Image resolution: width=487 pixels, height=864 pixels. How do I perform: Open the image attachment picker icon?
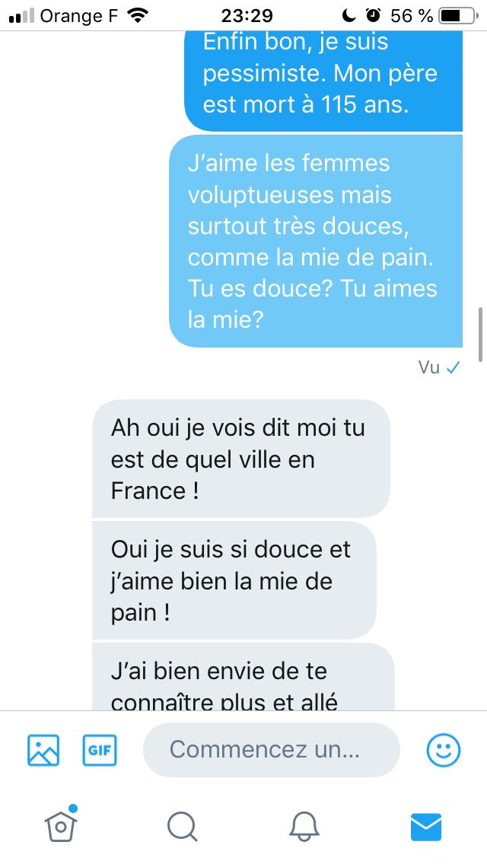pos(43,750)
